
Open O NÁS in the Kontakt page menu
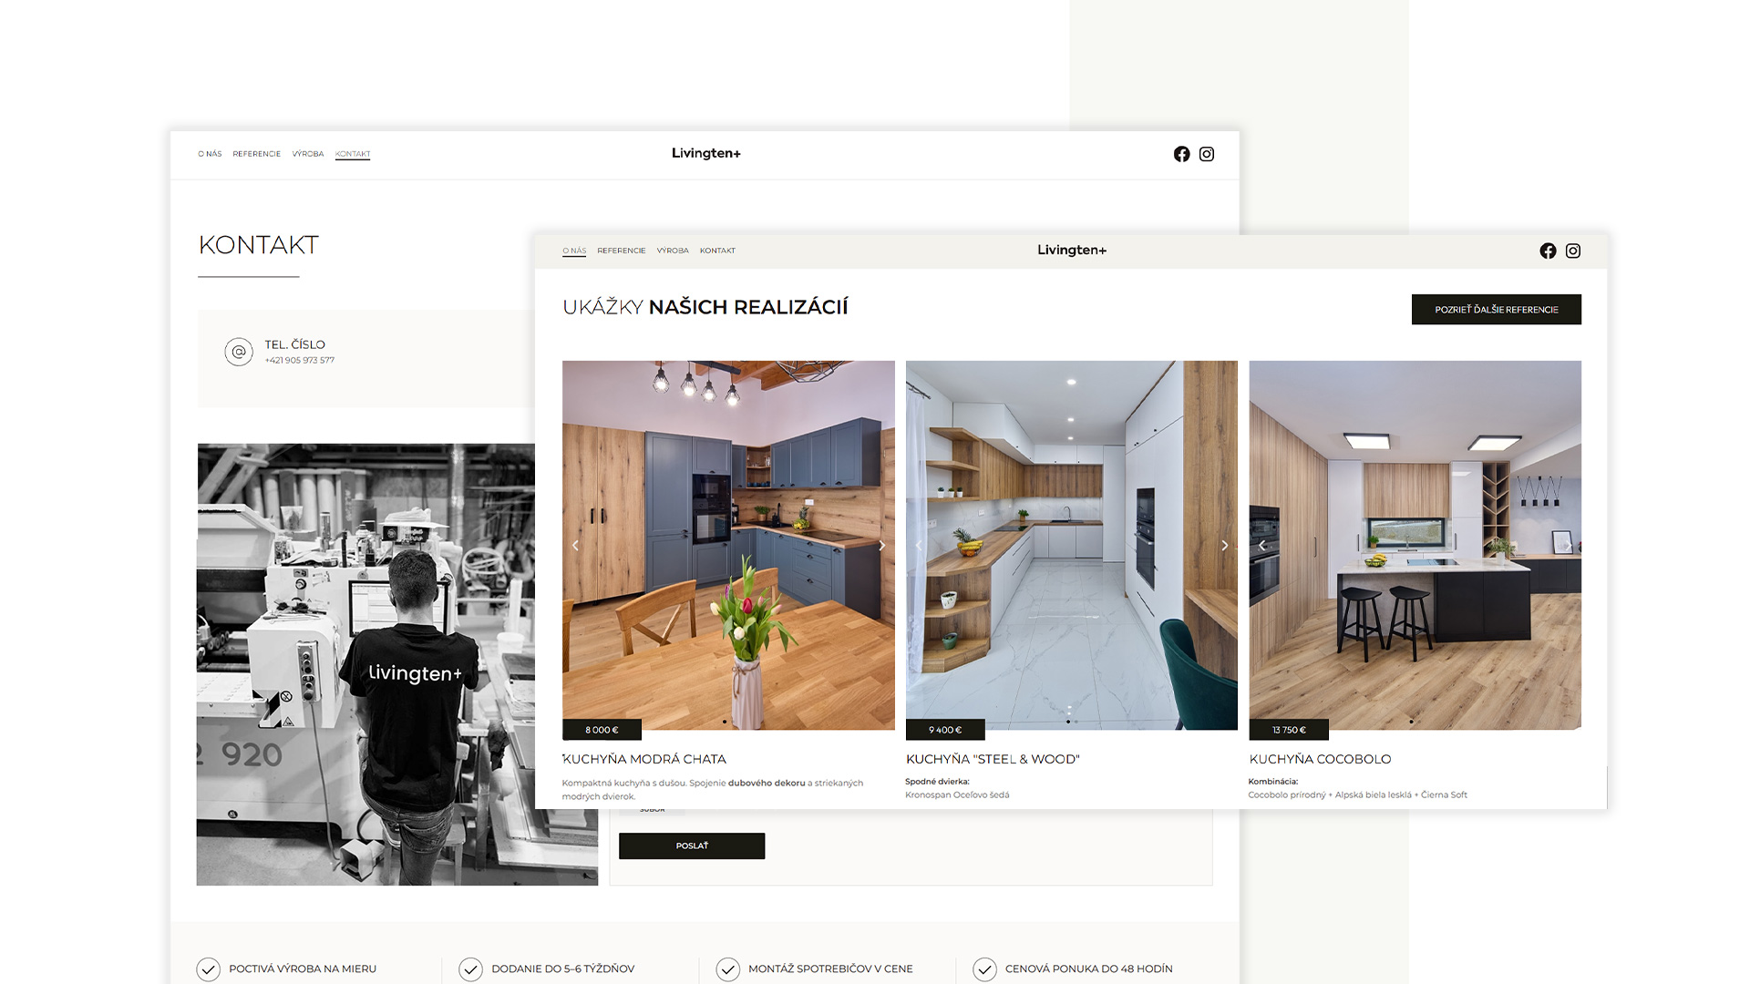coord(210,154)
